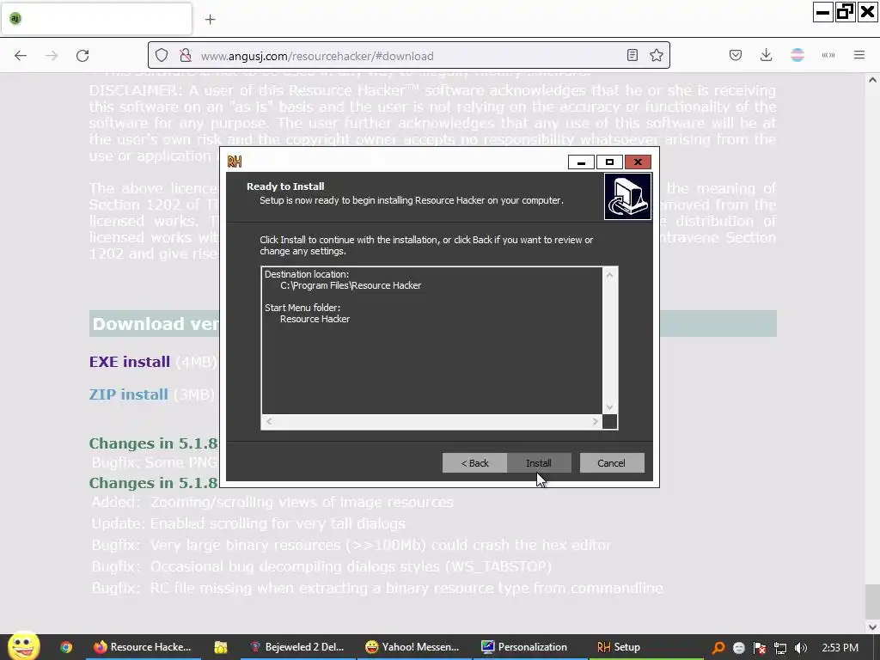Select the current browser tab with aj favicon
Image resolution: width=880 pixels, height=660 pixels.
96,19
